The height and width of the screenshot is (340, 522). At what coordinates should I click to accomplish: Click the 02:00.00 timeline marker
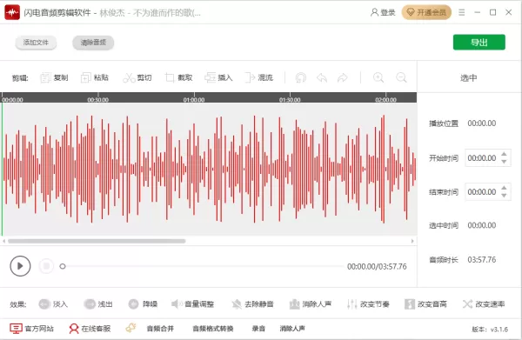385,100
